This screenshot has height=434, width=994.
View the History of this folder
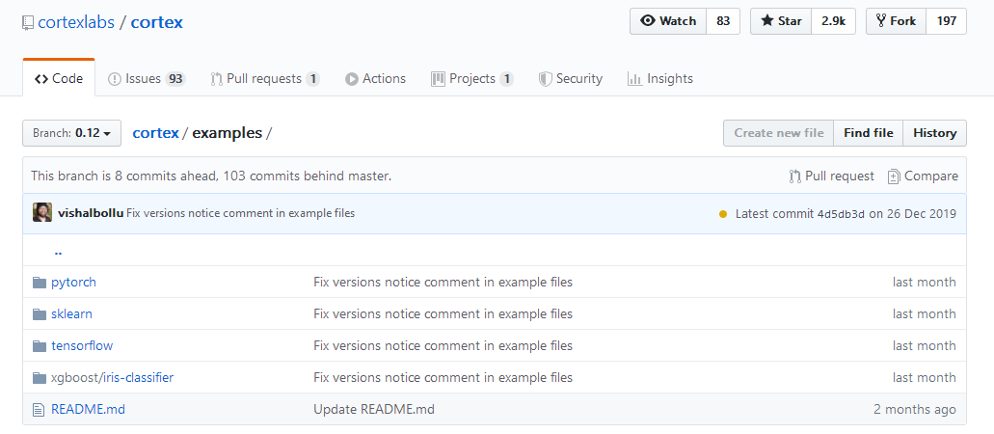934,133
